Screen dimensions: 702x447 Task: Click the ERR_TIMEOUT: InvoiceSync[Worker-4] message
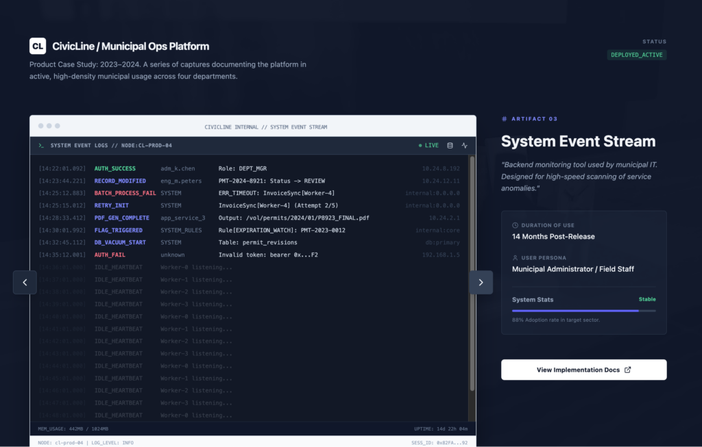(x=276, y=193)
